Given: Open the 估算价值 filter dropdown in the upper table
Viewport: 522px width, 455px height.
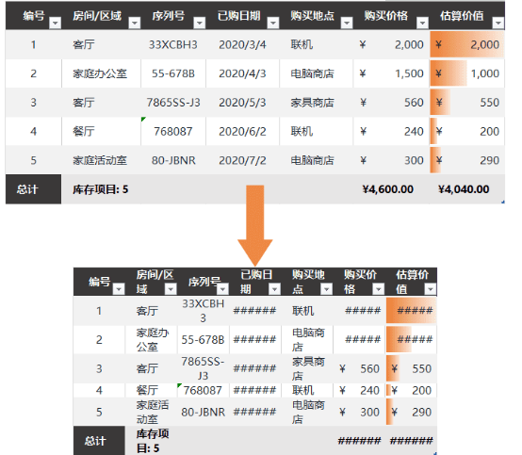Looking at the screenshot, I should pyautogui.click(x=498, y=23).
